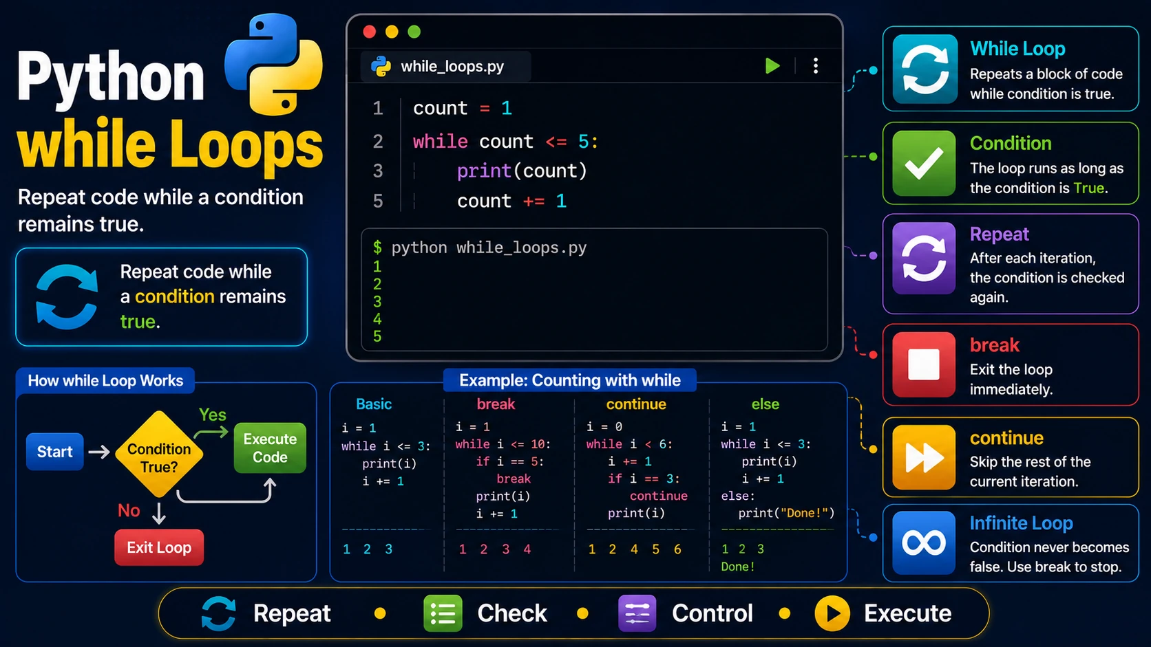Click the break card title
This screenshot has width=1151, height=647.
(x=994, y=345)
